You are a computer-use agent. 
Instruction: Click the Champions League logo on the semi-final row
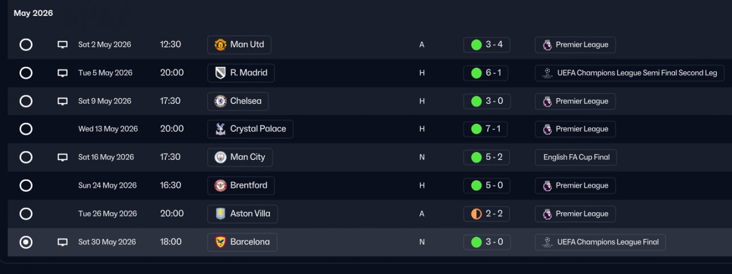pyautogui.click(x=547, y=73)
